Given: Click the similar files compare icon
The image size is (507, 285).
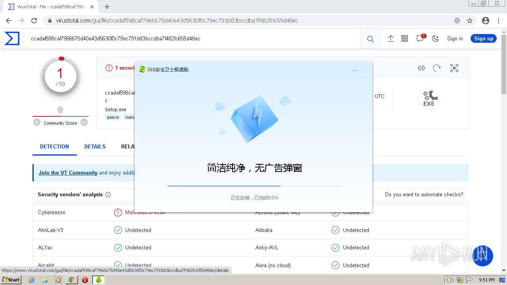Looking at the screenshot, I should (421, 68).
